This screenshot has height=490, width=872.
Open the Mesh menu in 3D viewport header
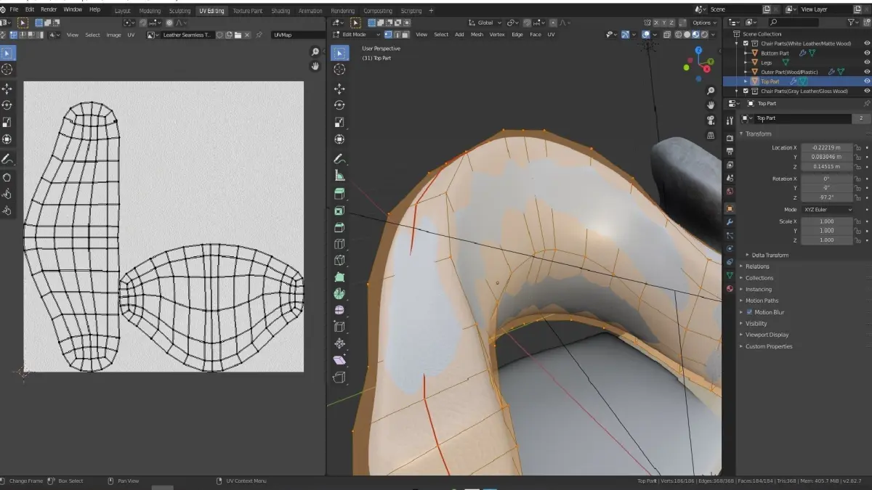tap(477, 34)
